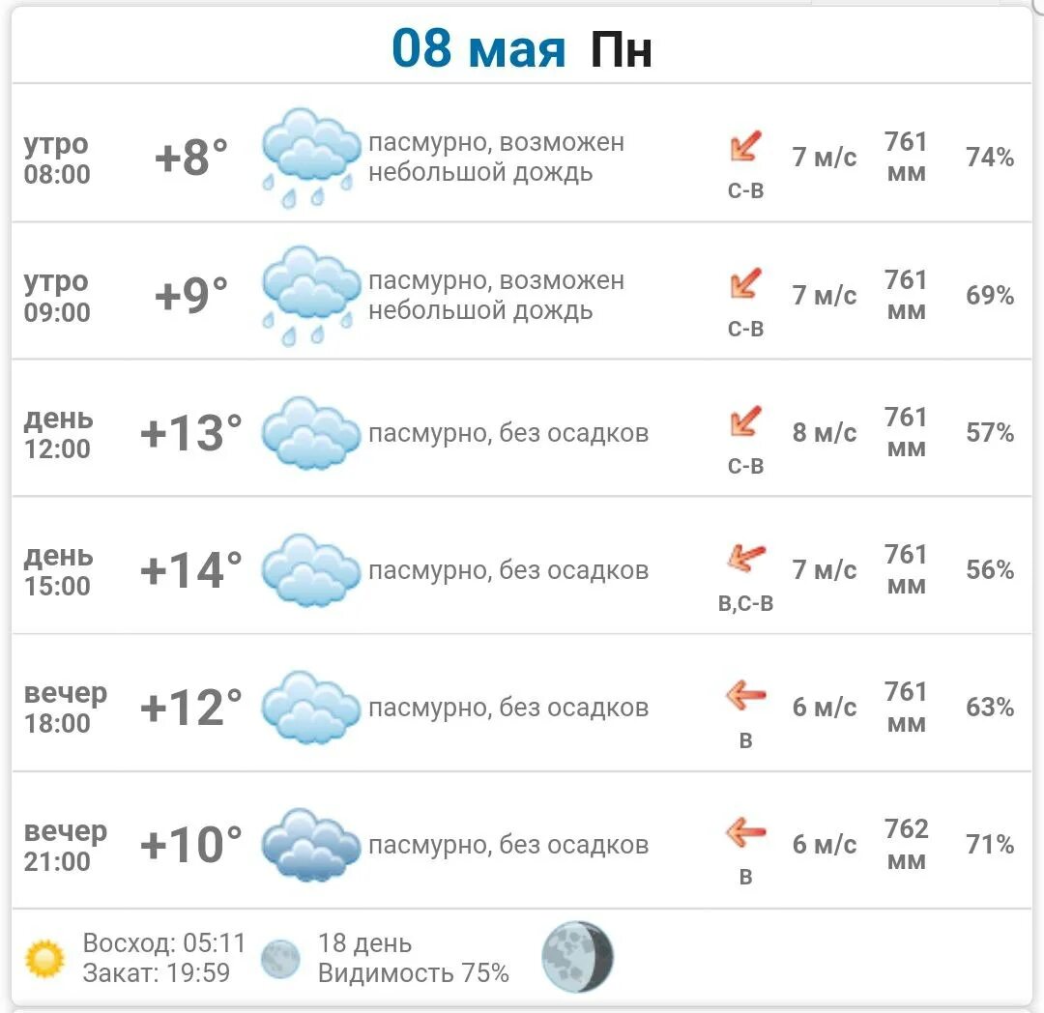Open the 08 мая date header link
Image resolution: width=1044 pixels, height=1013 pixels.
tap(478, 49)
